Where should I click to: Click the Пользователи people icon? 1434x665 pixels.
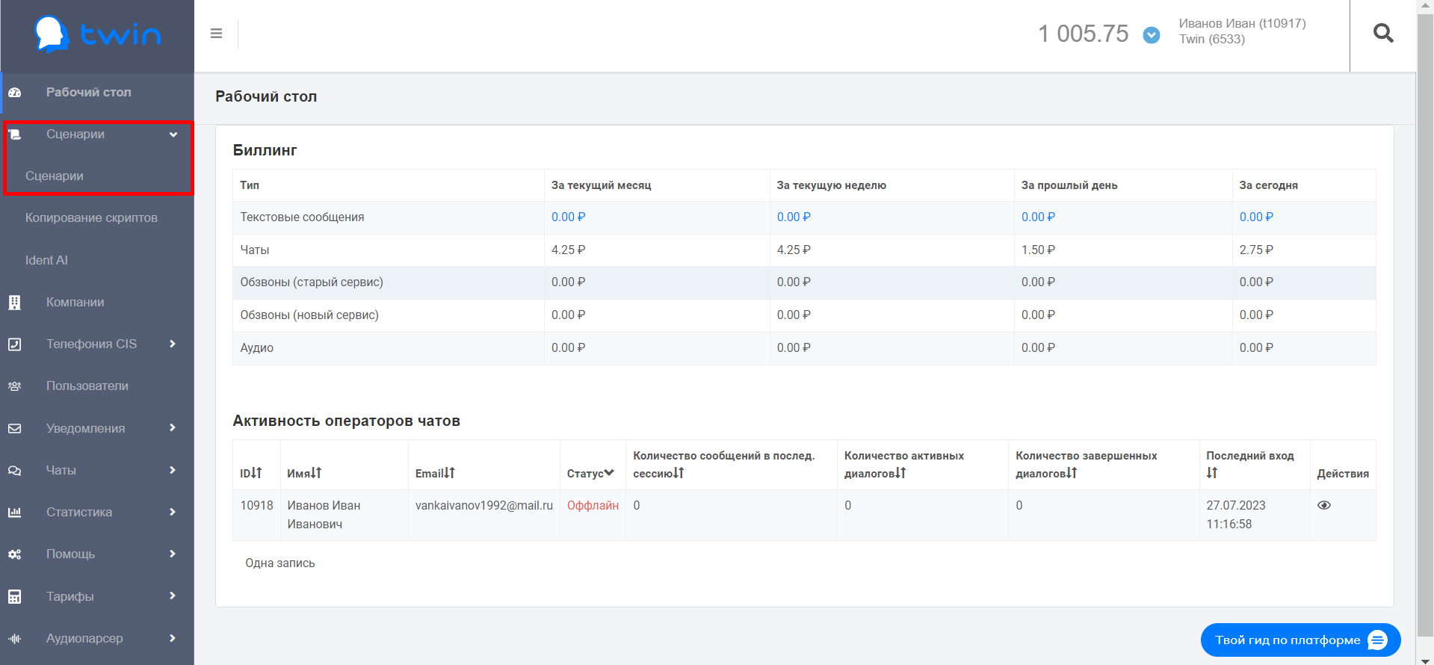(x=15, y=386)
